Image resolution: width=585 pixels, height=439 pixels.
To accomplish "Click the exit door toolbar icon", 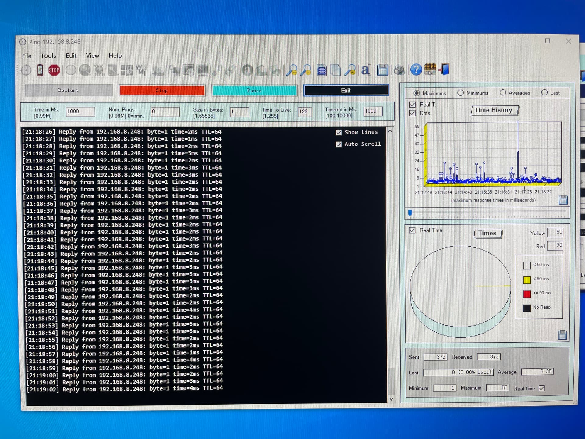I will click(445, 70).
